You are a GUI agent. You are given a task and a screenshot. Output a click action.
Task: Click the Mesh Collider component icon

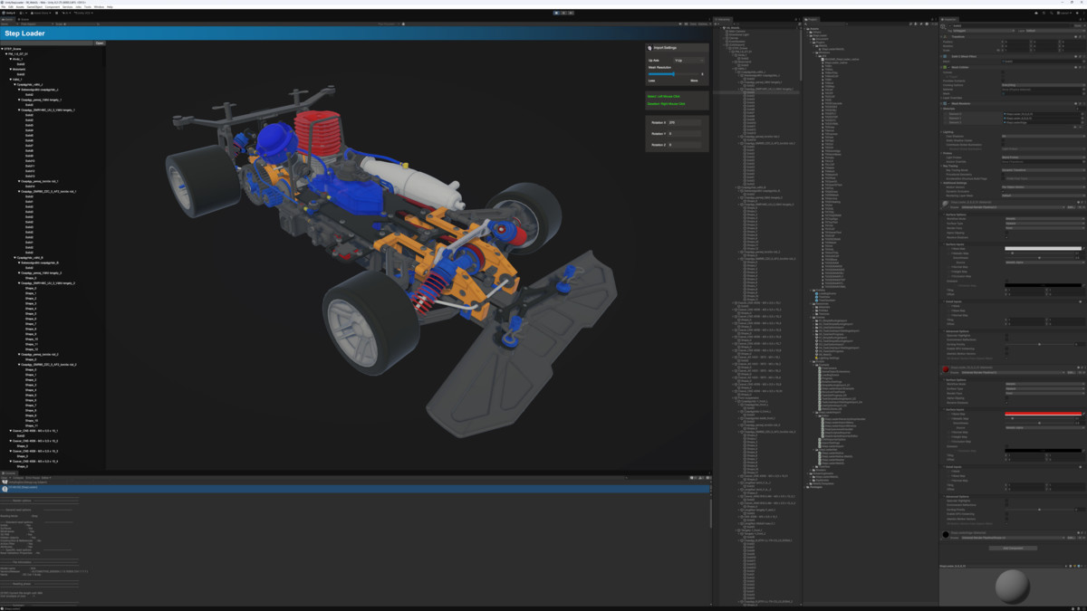pos(945,67)
